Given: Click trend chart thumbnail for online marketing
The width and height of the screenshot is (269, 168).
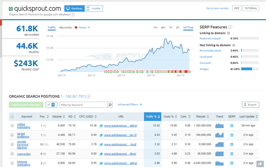Looking at the screenshot, I should [219, 126].
